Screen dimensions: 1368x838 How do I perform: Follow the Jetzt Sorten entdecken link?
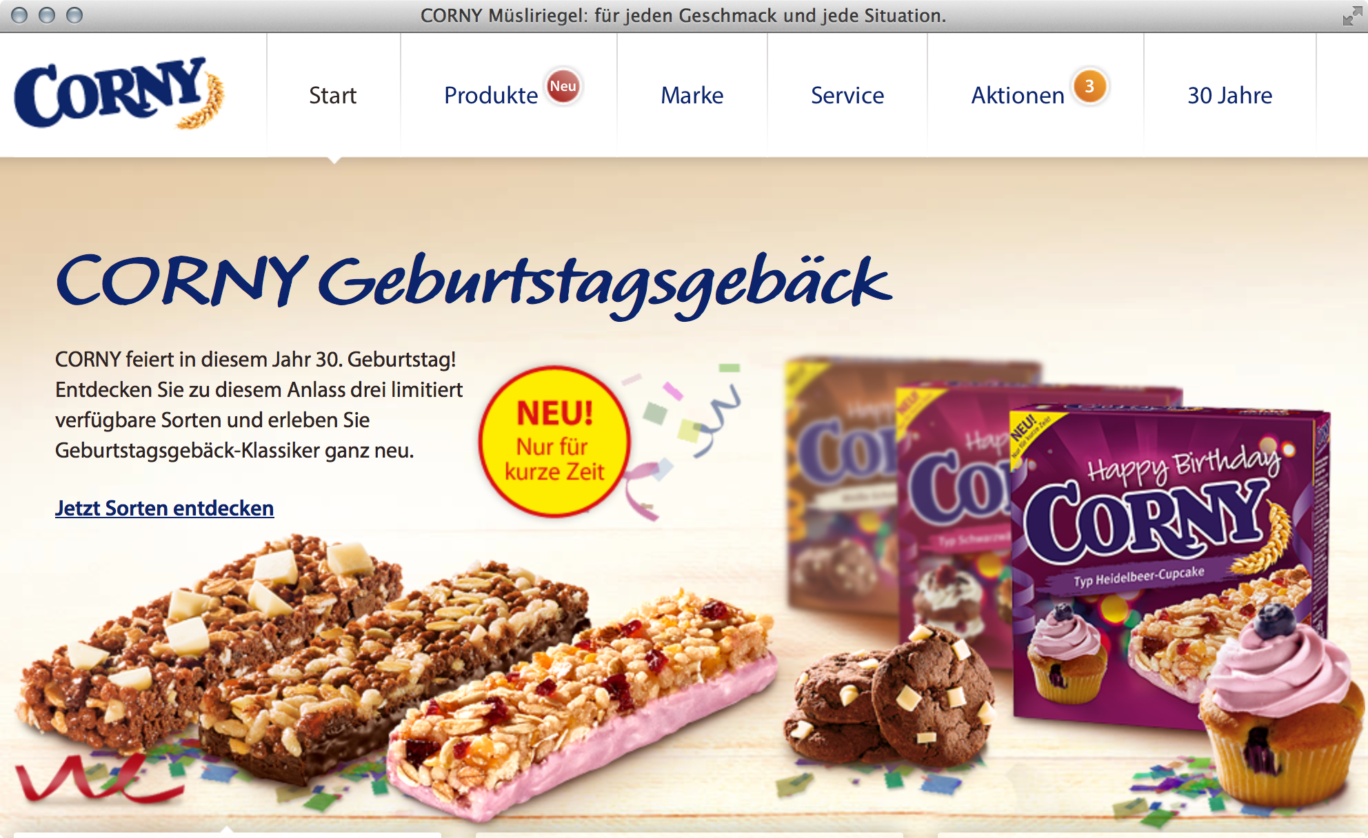165,508
